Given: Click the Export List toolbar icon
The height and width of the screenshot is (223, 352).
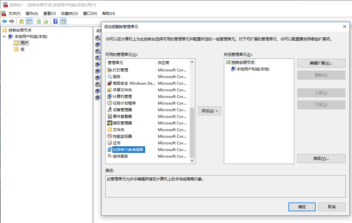Looking at the screenshot, I should click(x=46, y=21).
